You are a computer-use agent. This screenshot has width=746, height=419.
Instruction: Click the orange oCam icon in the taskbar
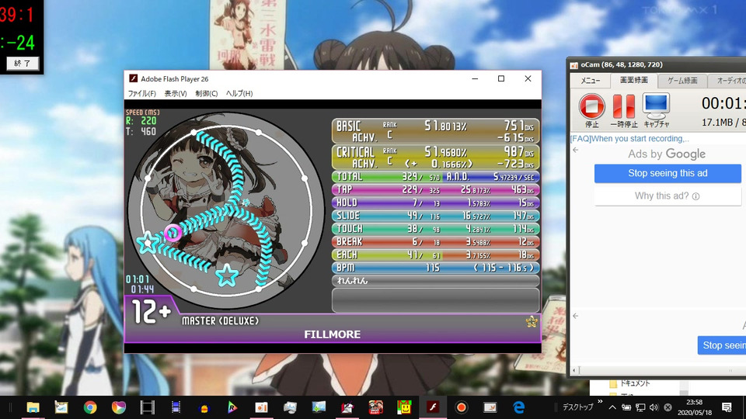point(261,407)
